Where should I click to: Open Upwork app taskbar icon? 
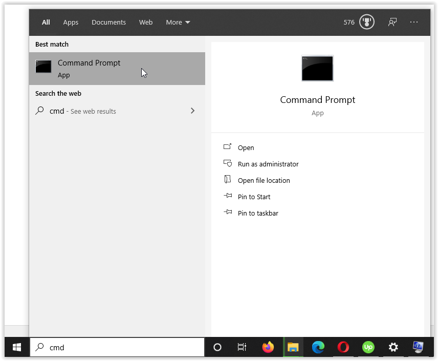coord(368,347)
